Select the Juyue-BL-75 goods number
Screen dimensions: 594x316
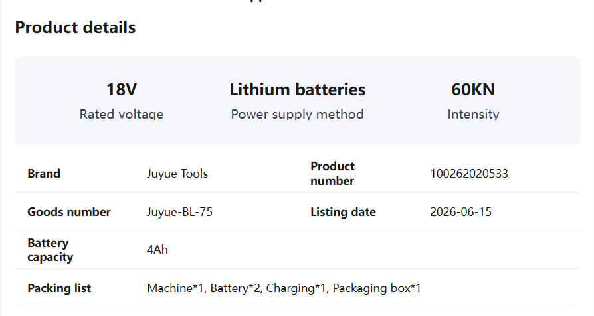179,212
